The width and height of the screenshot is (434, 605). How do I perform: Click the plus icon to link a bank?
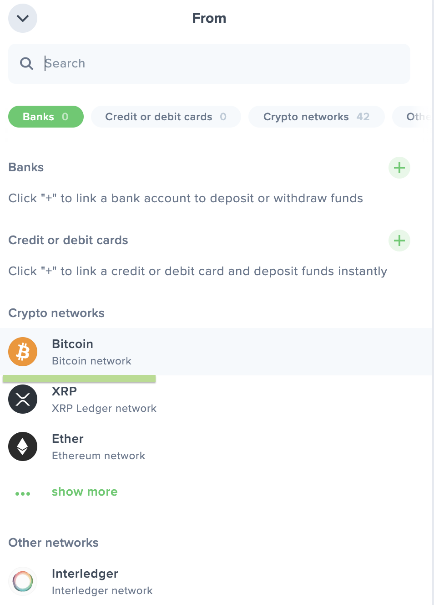399,168
